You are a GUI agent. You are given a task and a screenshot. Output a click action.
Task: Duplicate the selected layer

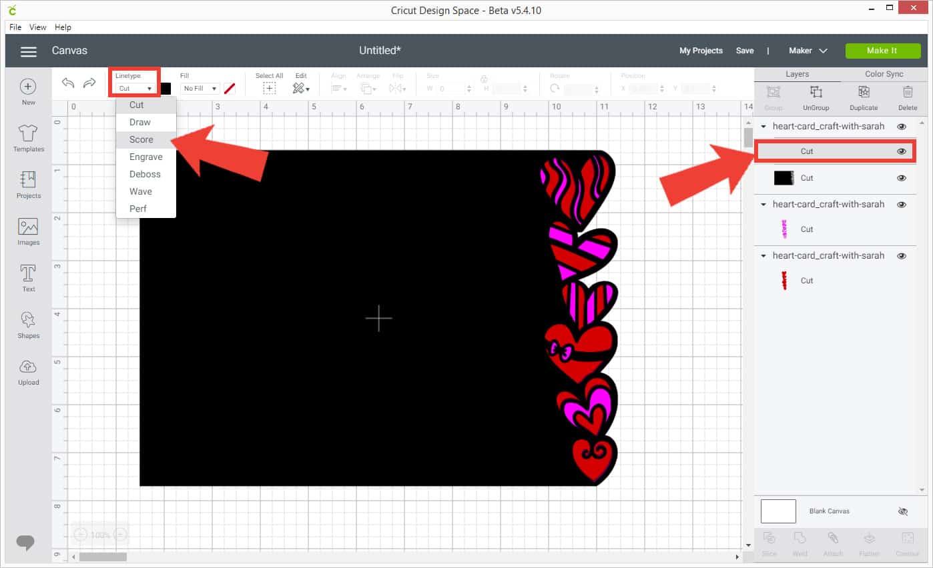(x=864, y=98)
